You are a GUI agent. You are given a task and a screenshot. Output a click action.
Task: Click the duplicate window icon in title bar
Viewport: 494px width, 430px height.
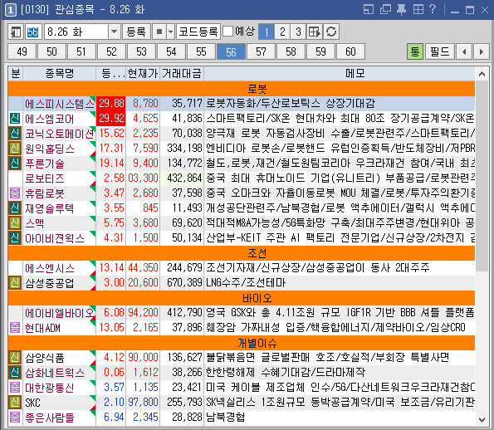(385, 9)
